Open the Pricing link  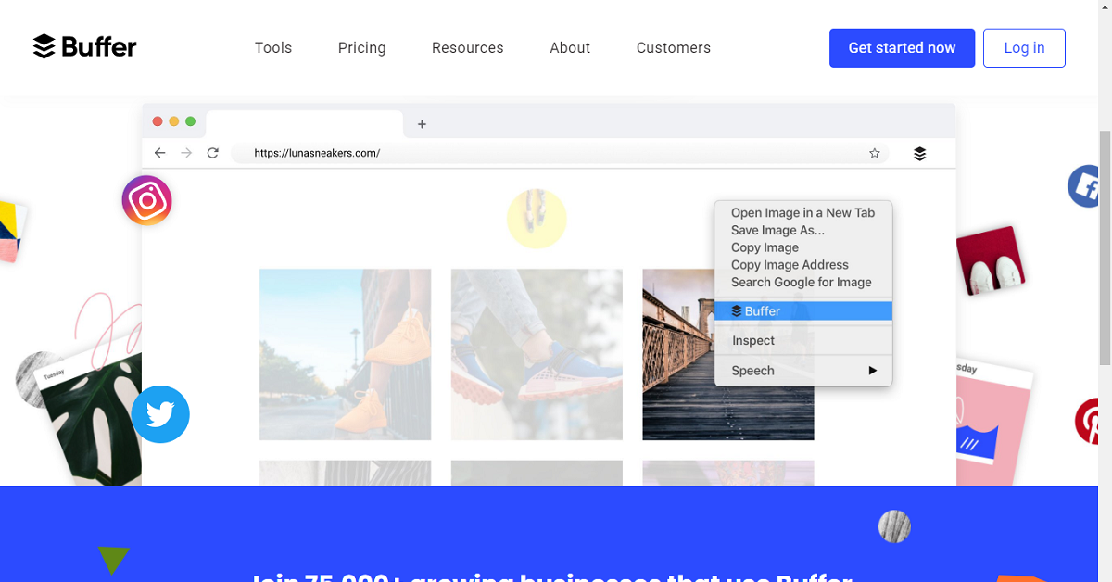coord(361,48)
